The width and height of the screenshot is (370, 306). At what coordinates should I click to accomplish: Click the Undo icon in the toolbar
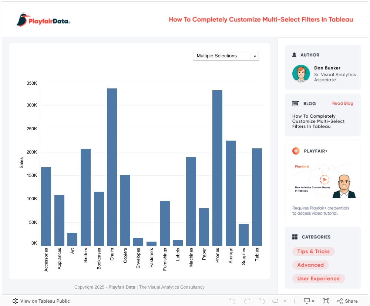tap(232, 301)
